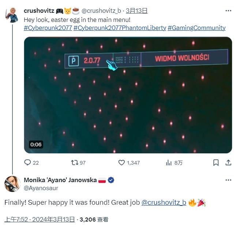Open Monika Janowska's profile picture

(12, 184)
